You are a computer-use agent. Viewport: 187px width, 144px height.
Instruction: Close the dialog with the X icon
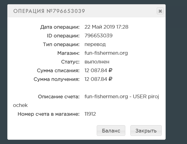coord(160,11)
